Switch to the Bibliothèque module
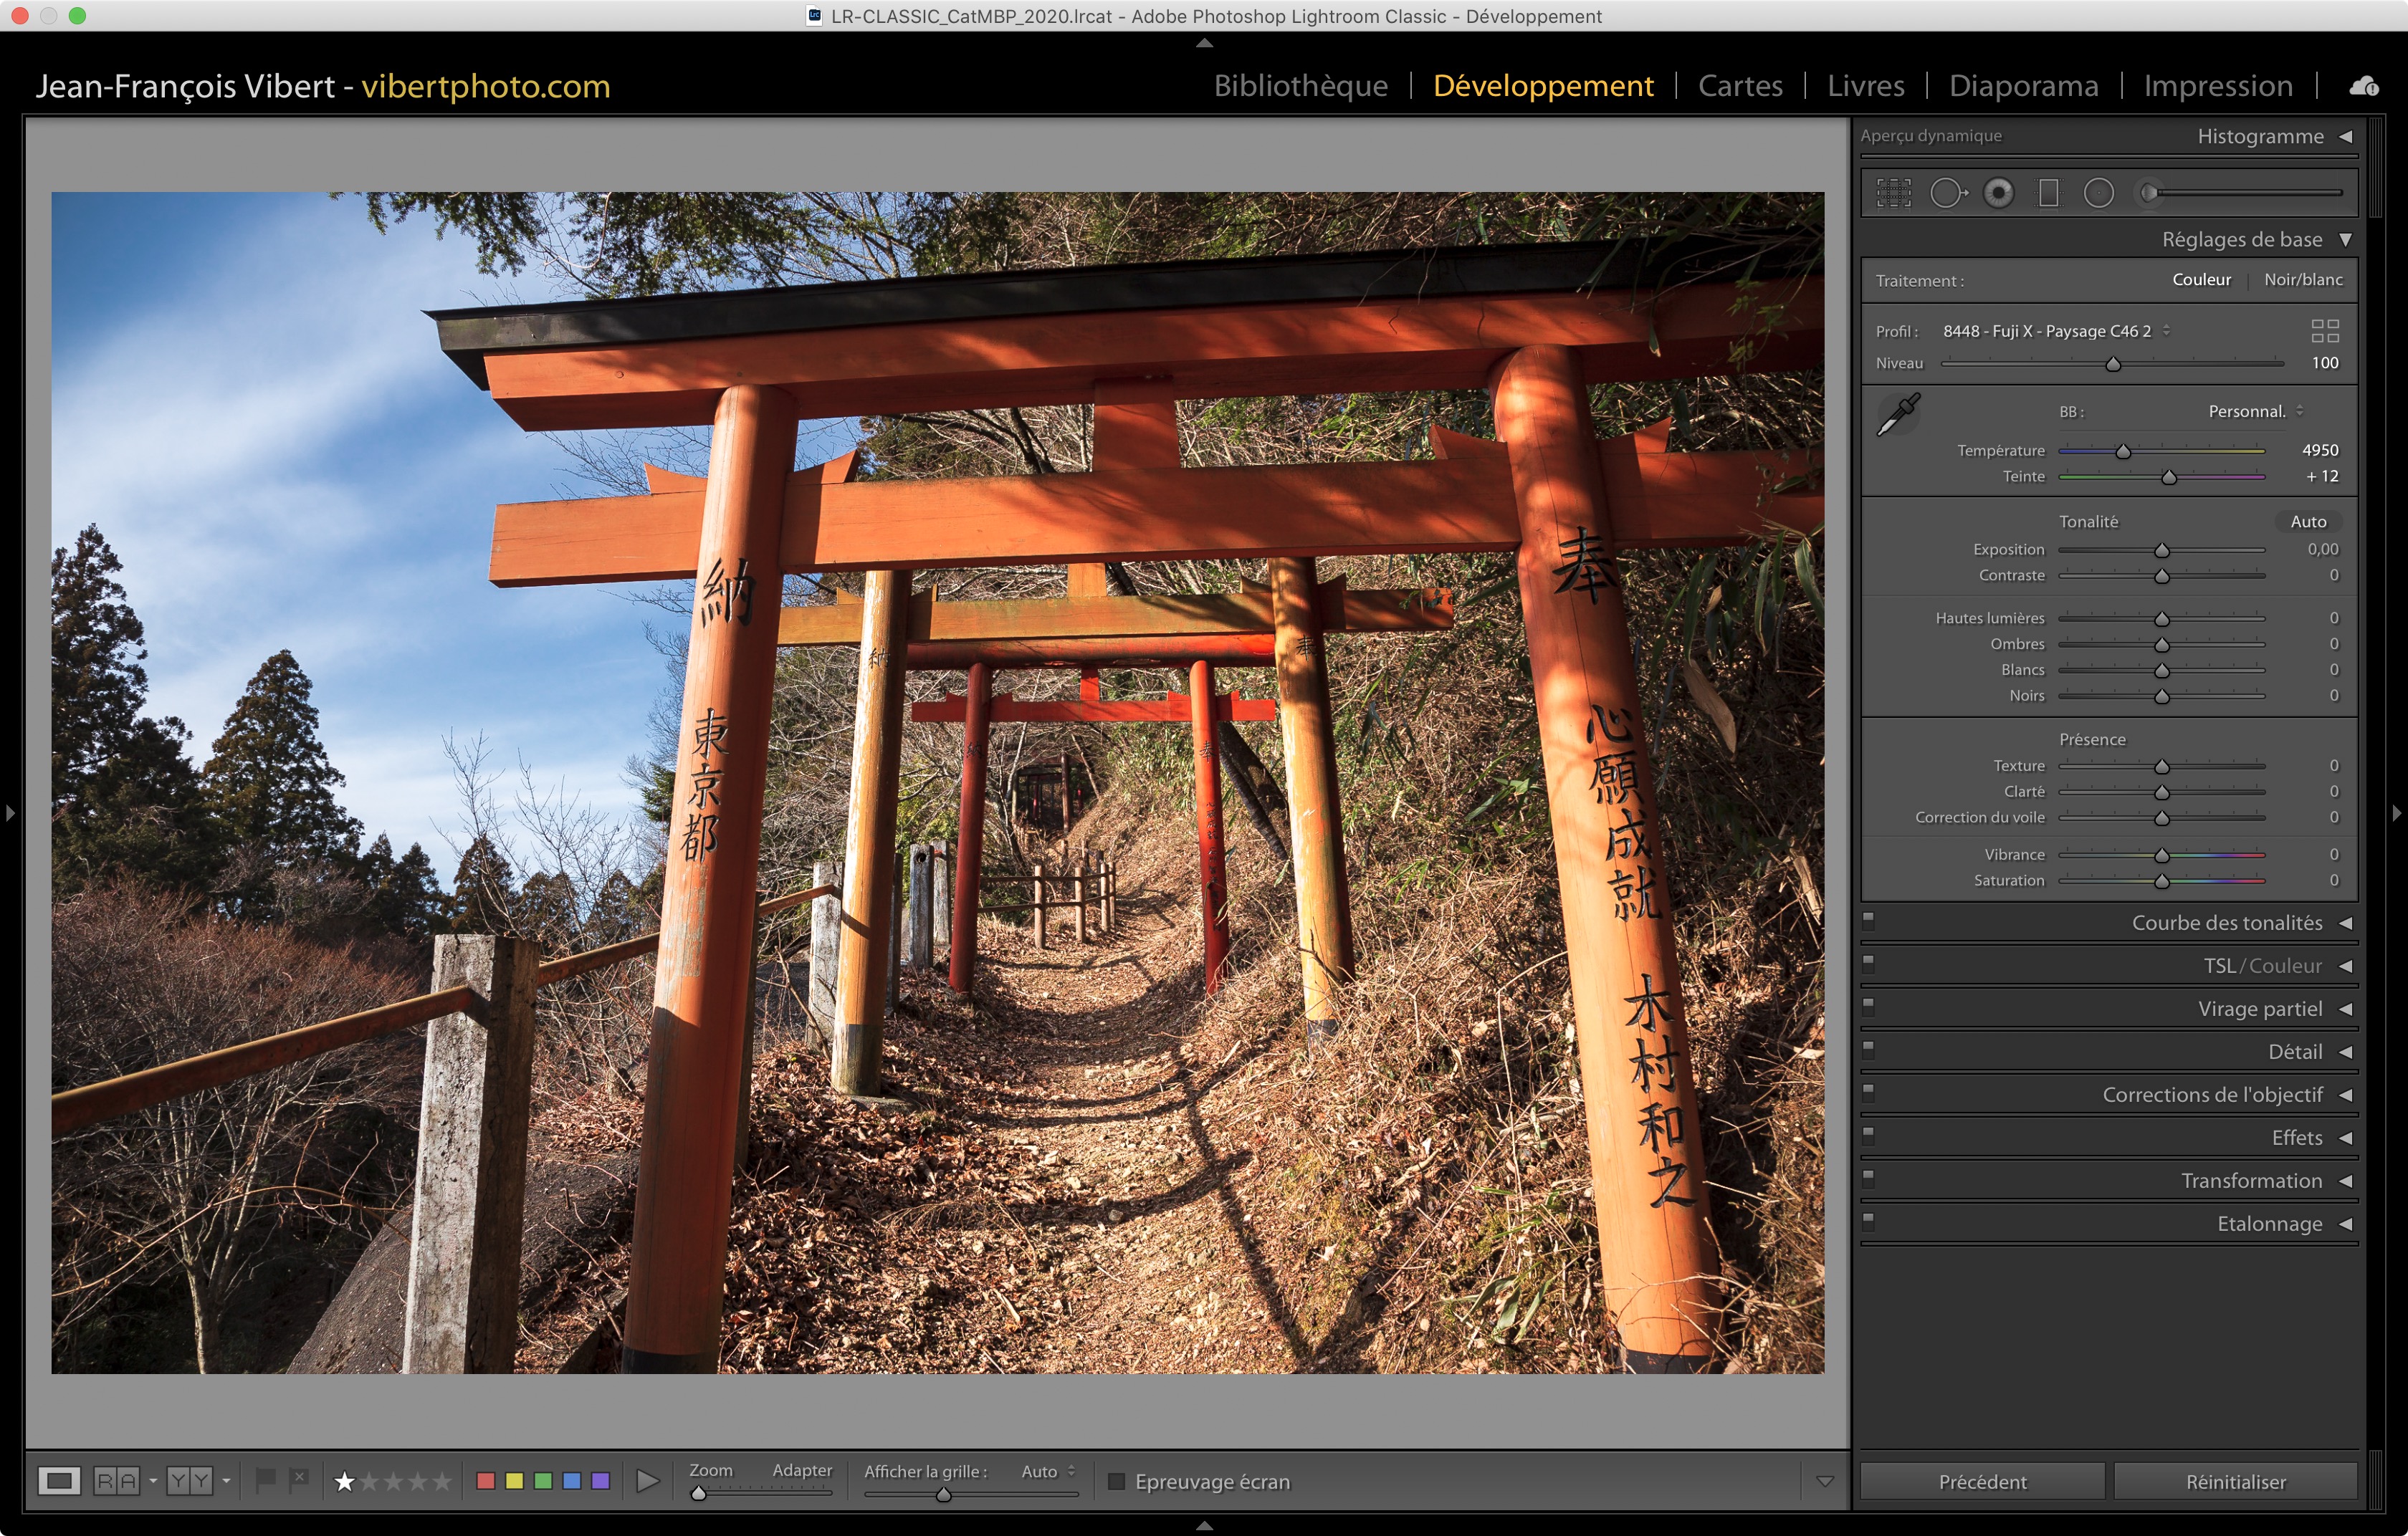Viewport: 2408px width, 1536px height. 1300,86
